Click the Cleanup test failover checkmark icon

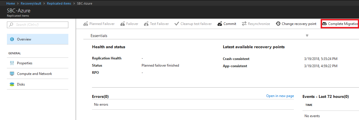pos(177,24)
